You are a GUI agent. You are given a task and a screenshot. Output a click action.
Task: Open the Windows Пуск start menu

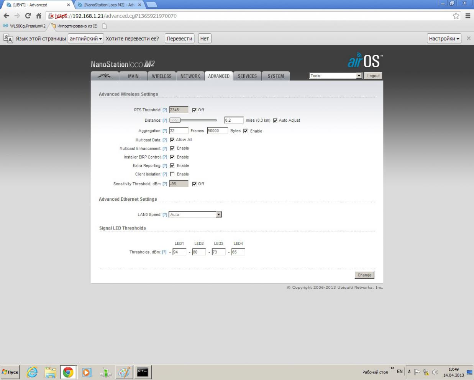point(10,372)
